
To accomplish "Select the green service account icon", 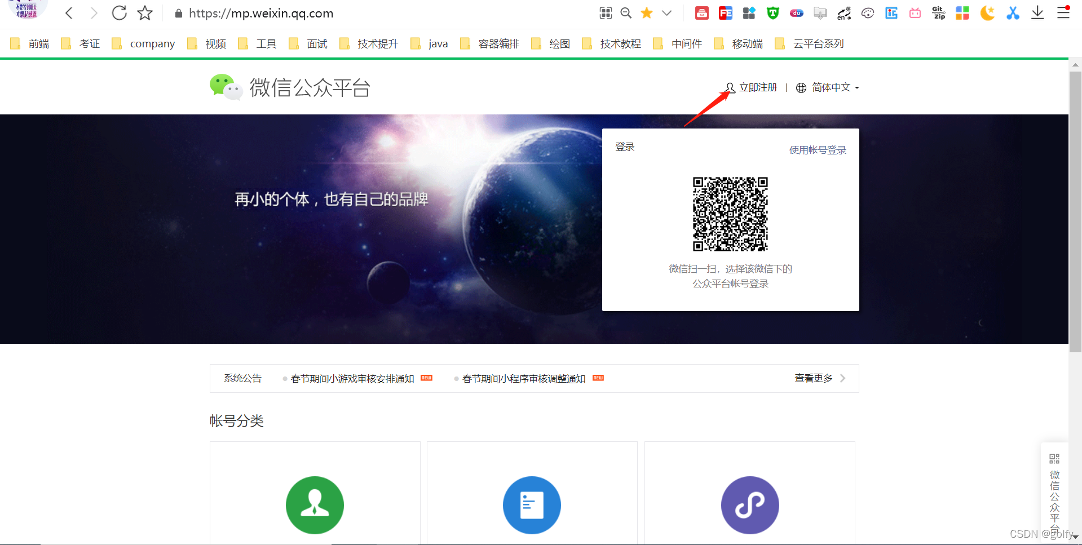I will (x=315, y=505).
